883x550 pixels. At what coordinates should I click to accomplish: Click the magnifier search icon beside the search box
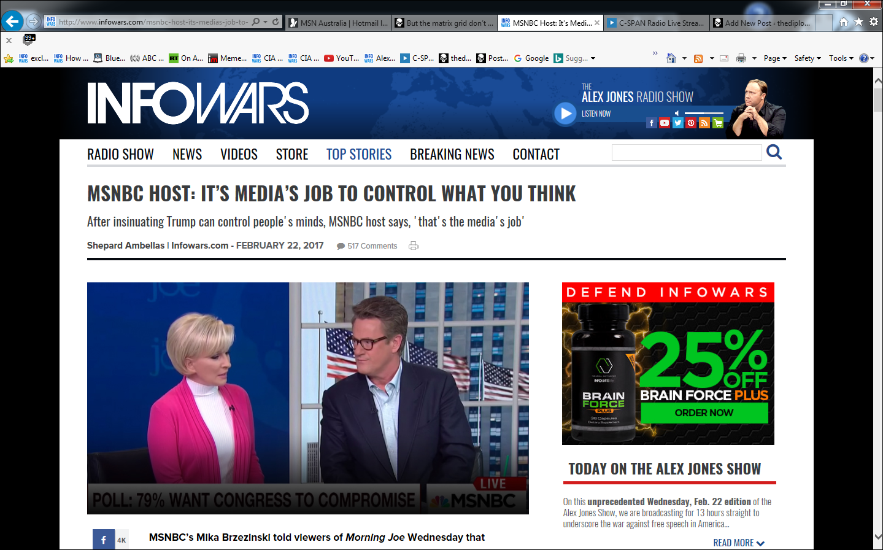774,152
